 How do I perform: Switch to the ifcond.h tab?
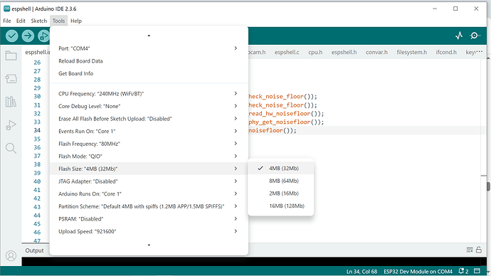446,52
